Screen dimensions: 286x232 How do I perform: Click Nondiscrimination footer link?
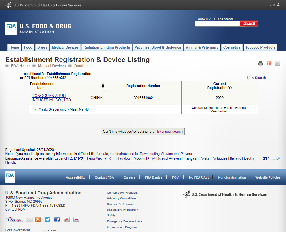232,177
